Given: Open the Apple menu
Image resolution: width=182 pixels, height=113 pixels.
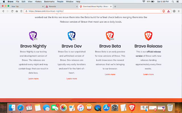Looking at the screenshot, I should pyautogui.click(x=4, y=1).
